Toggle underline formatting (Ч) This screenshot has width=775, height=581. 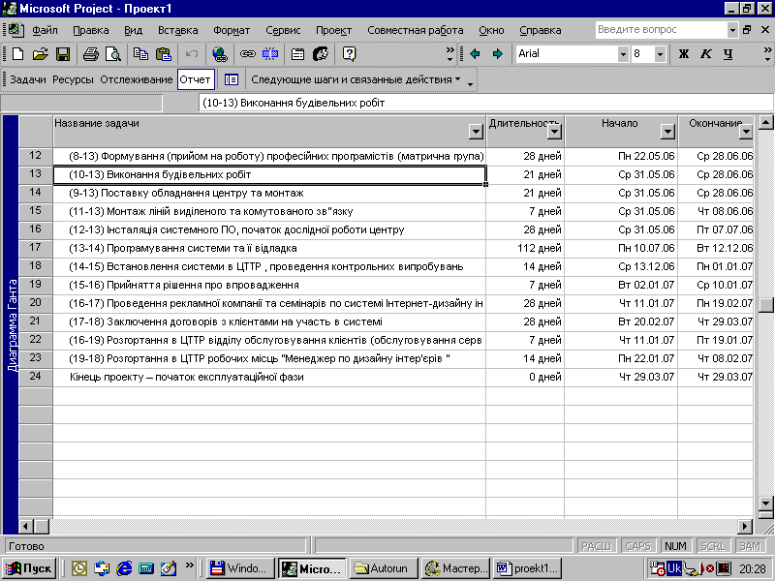728,54
